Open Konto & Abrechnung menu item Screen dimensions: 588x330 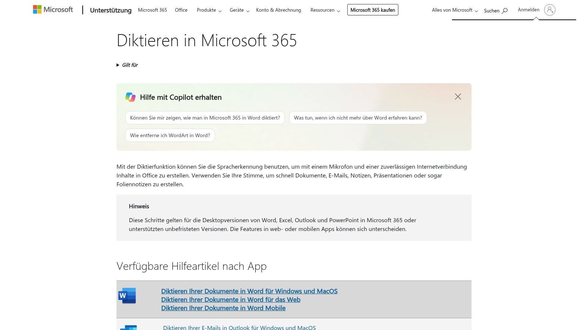click(x=279, y=10)
